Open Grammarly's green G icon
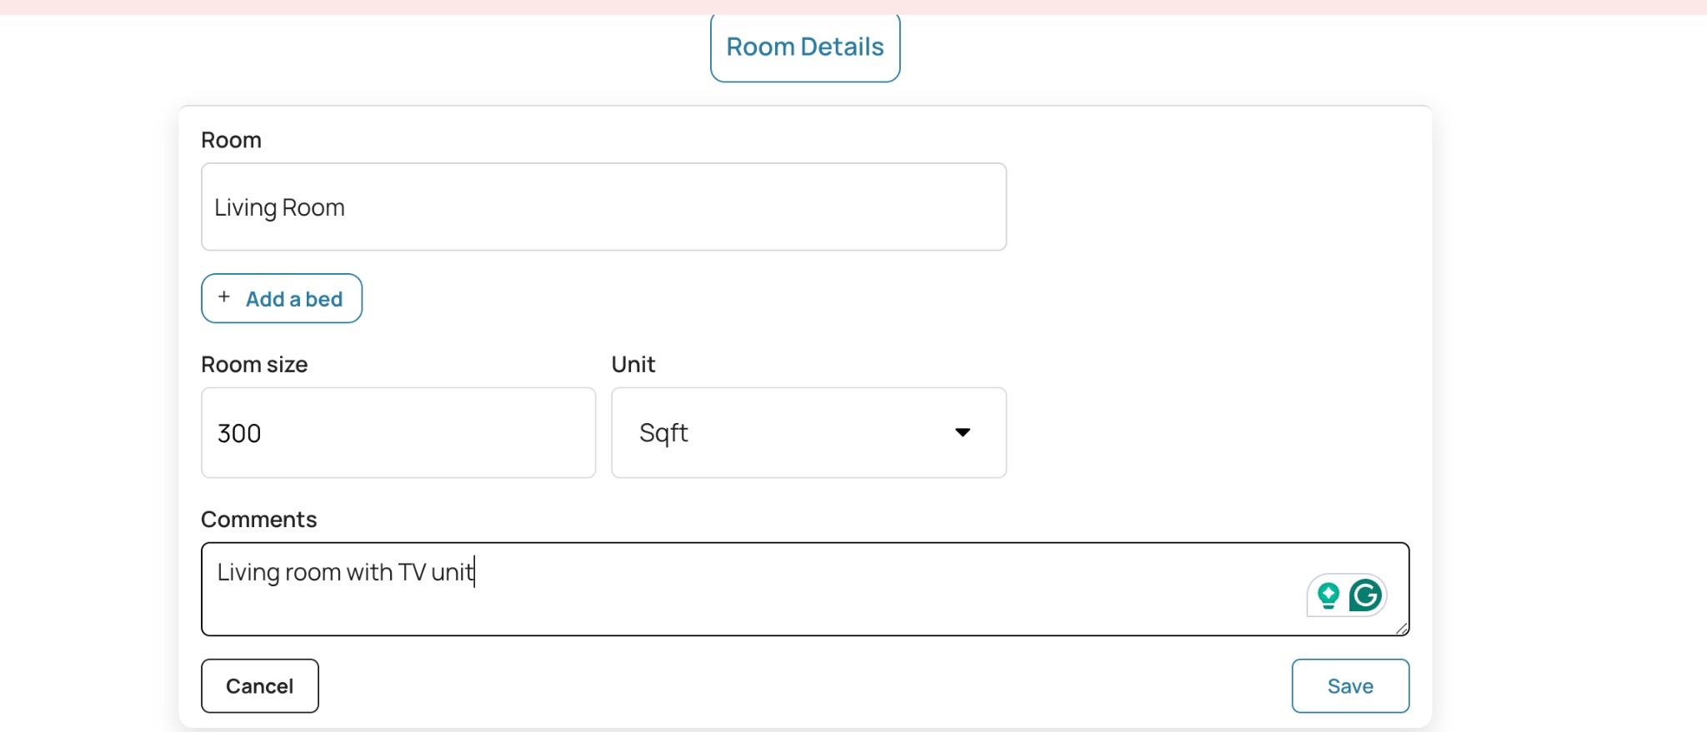Screen dimensions: 1707x732 [x=1365, y=595]
